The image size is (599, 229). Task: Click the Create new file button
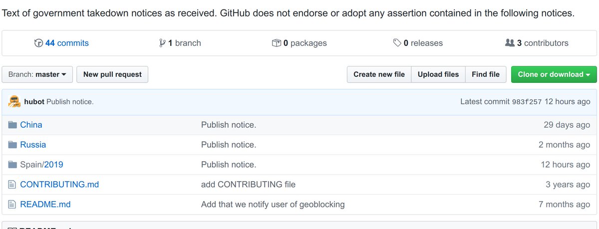pyautogui.click(x=379, y=74)
